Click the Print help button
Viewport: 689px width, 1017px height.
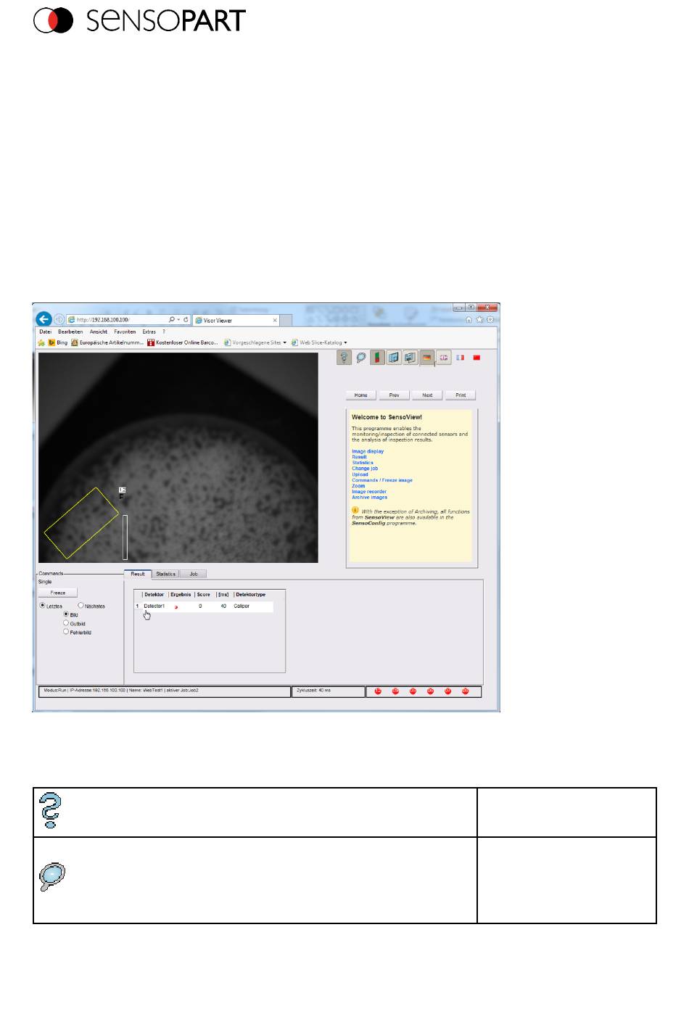pos(461,395)
